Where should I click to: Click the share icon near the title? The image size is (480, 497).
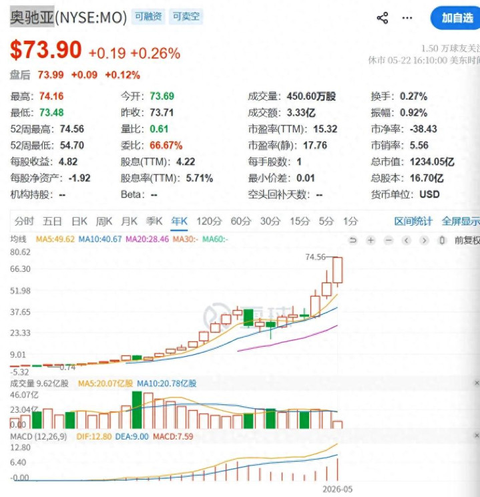point(383,18)
